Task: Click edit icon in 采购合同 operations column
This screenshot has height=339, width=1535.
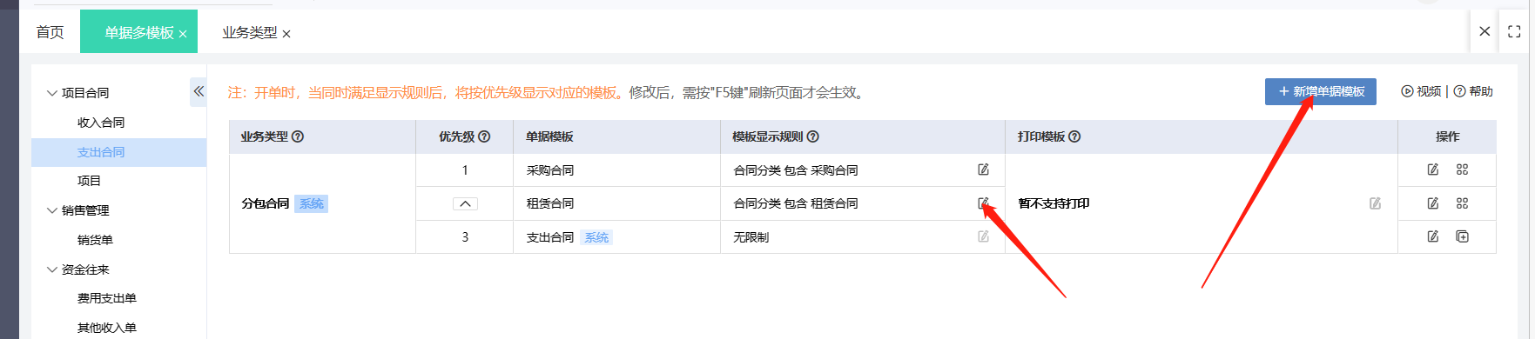Action: pyautogui.click(x=1433, y=169)
